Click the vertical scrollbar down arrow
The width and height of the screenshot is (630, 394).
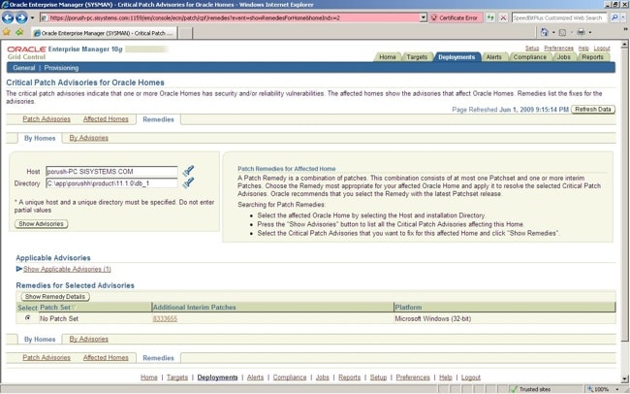point(624,378)
